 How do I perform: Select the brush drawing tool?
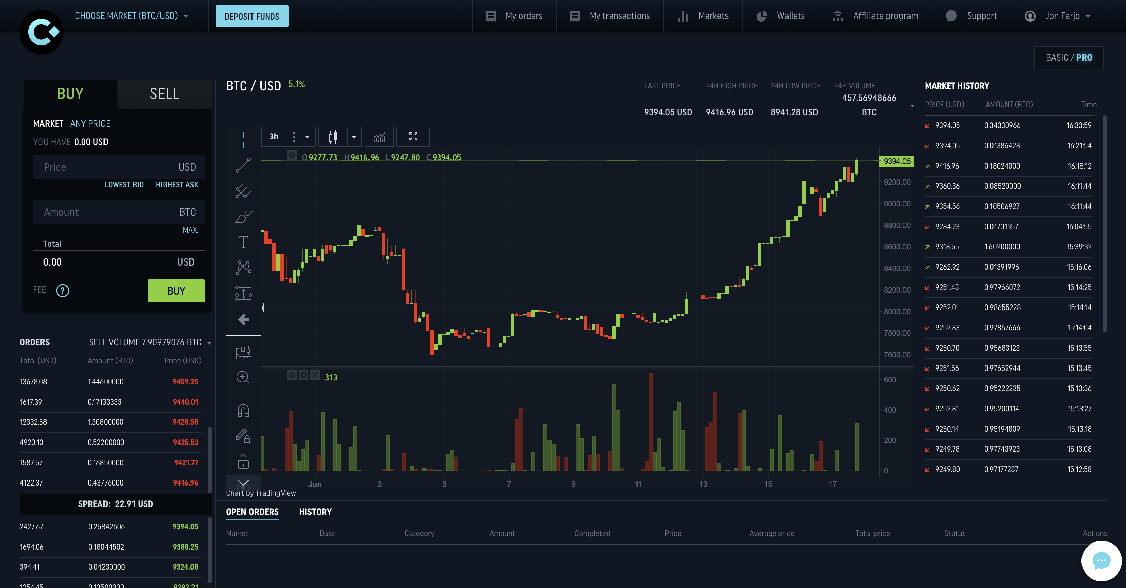click(243, 216)
